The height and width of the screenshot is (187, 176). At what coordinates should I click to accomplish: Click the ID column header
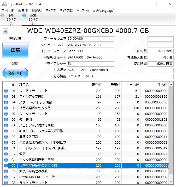pos(14,85)
